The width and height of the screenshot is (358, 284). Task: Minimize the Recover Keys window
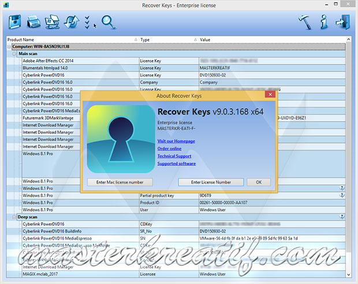pyautogui.click(x=327, y=5)
